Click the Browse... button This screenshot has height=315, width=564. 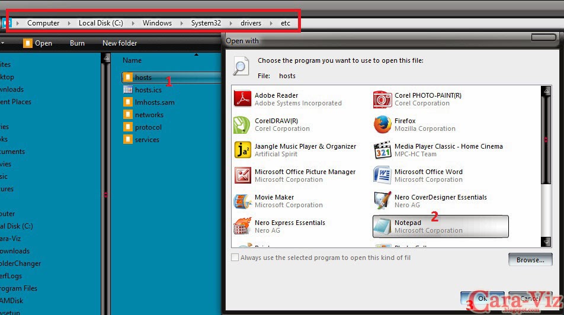pyautogui.click(x=530, y=259)
